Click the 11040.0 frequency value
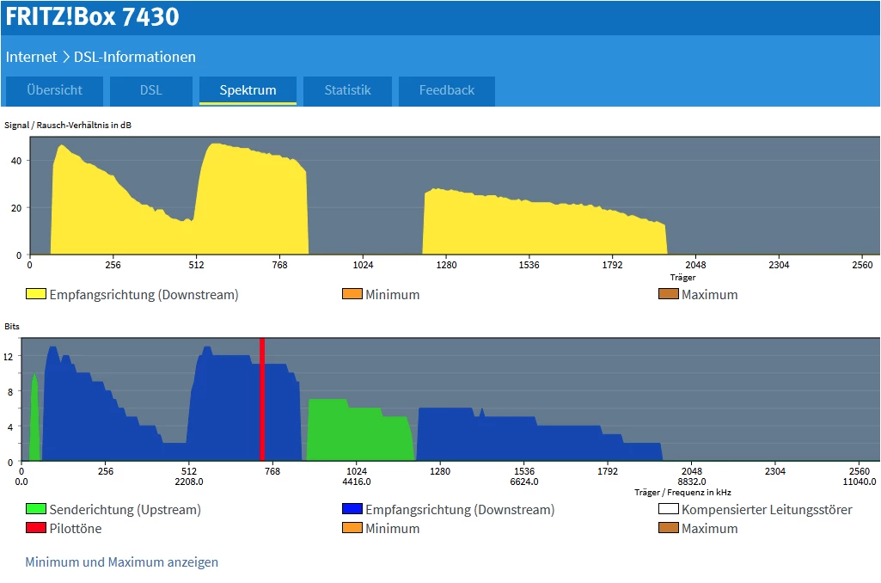 pos(860,482)
